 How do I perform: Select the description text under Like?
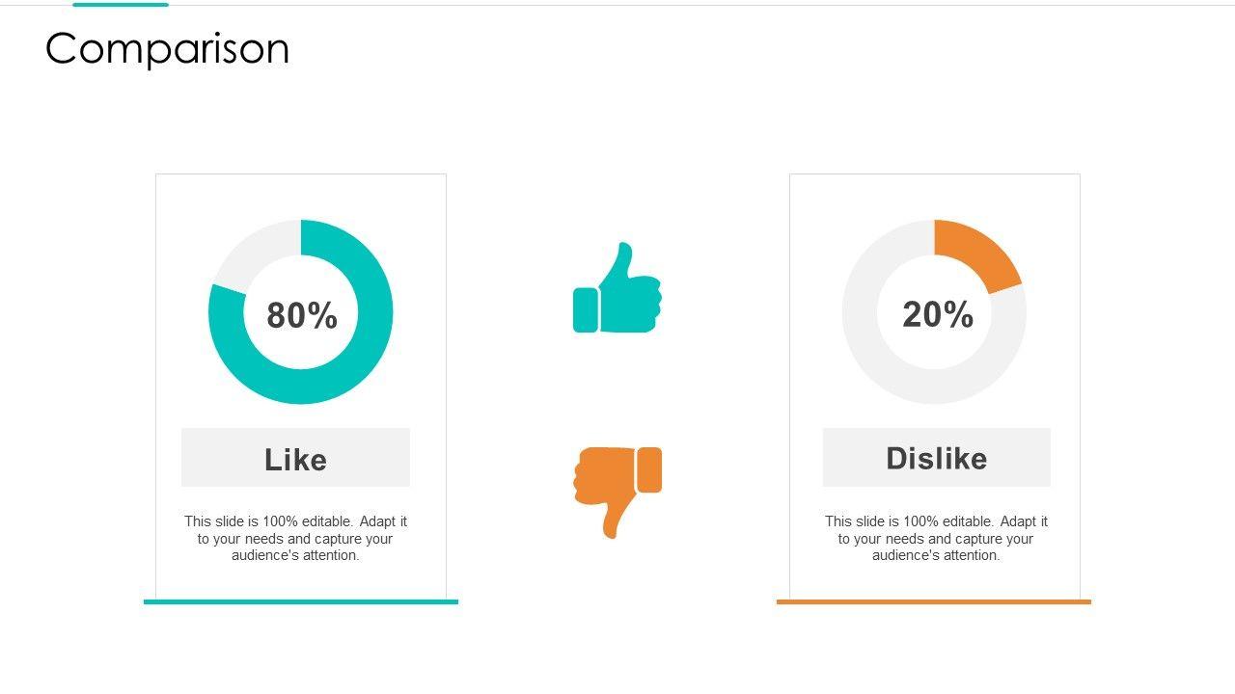[295, 538]
